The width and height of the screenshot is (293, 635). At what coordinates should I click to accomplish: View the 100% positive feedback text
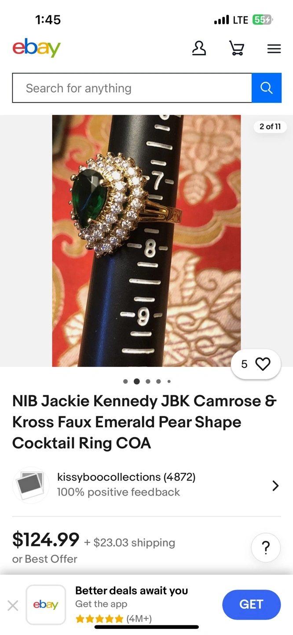118,492
